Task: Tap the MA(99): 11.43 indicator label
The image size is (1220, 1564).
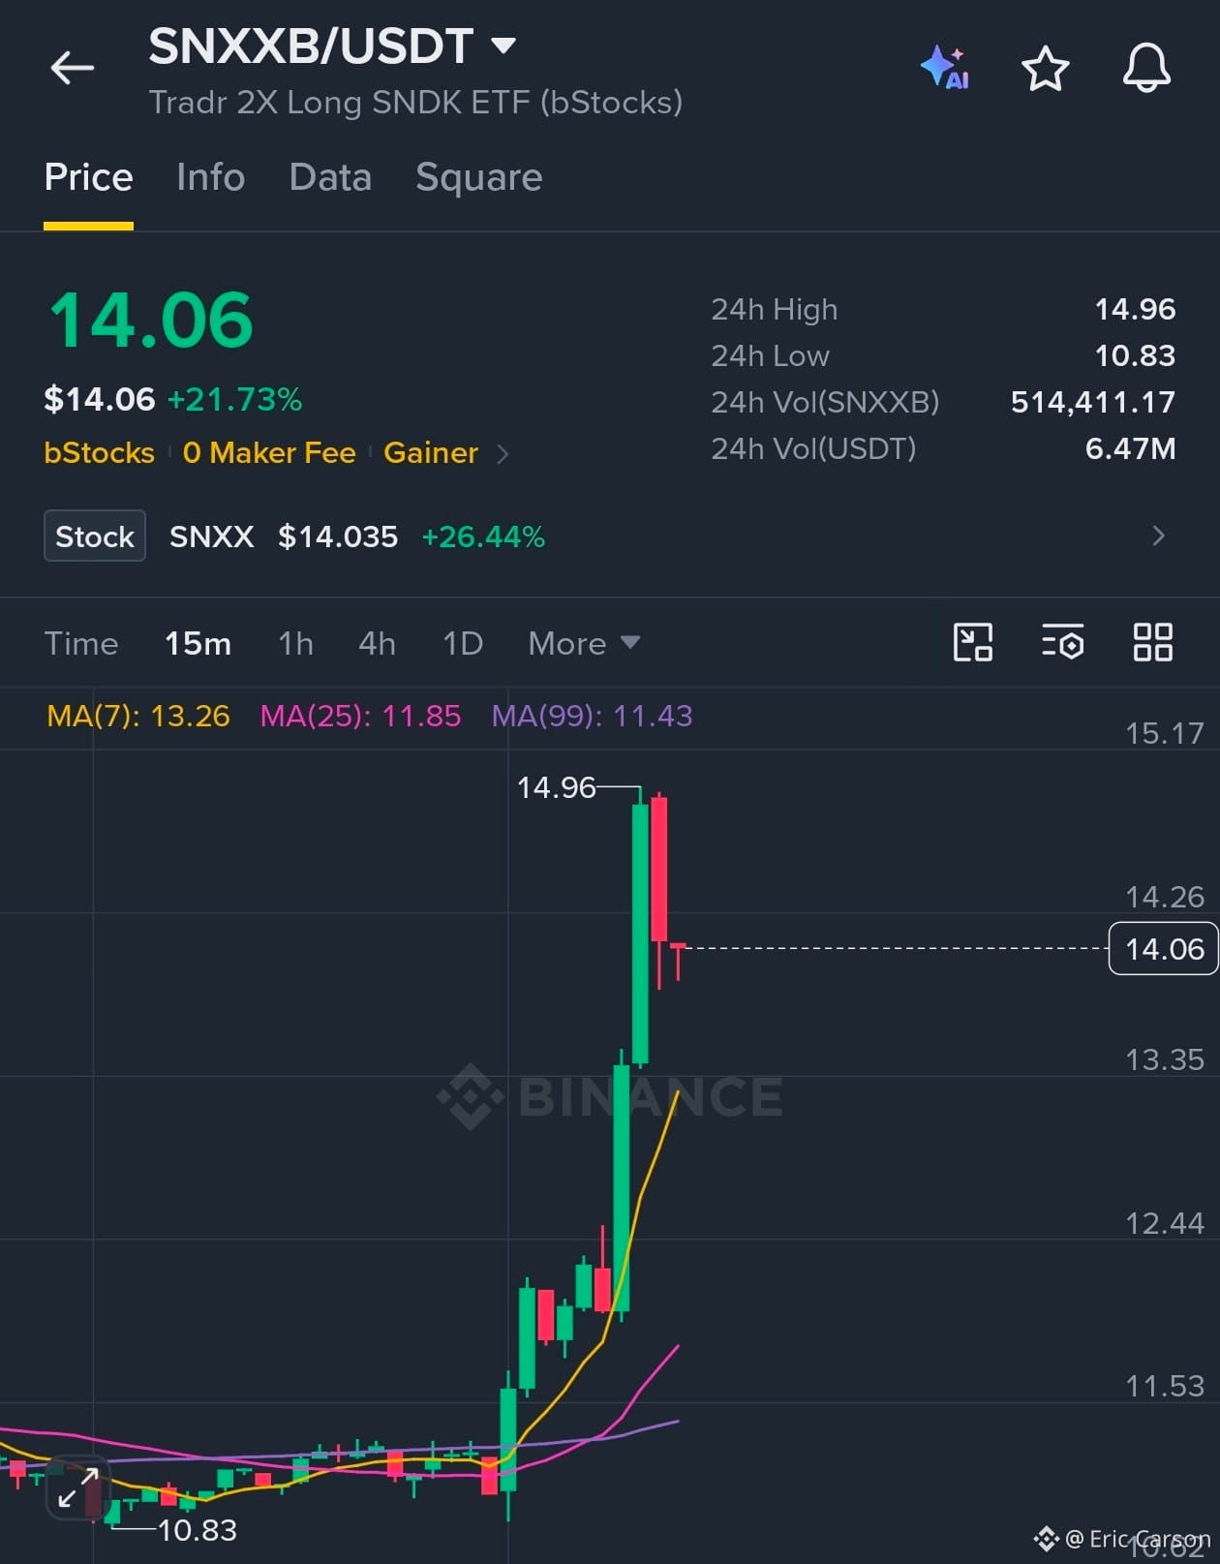Action: [x=592, y=716]
